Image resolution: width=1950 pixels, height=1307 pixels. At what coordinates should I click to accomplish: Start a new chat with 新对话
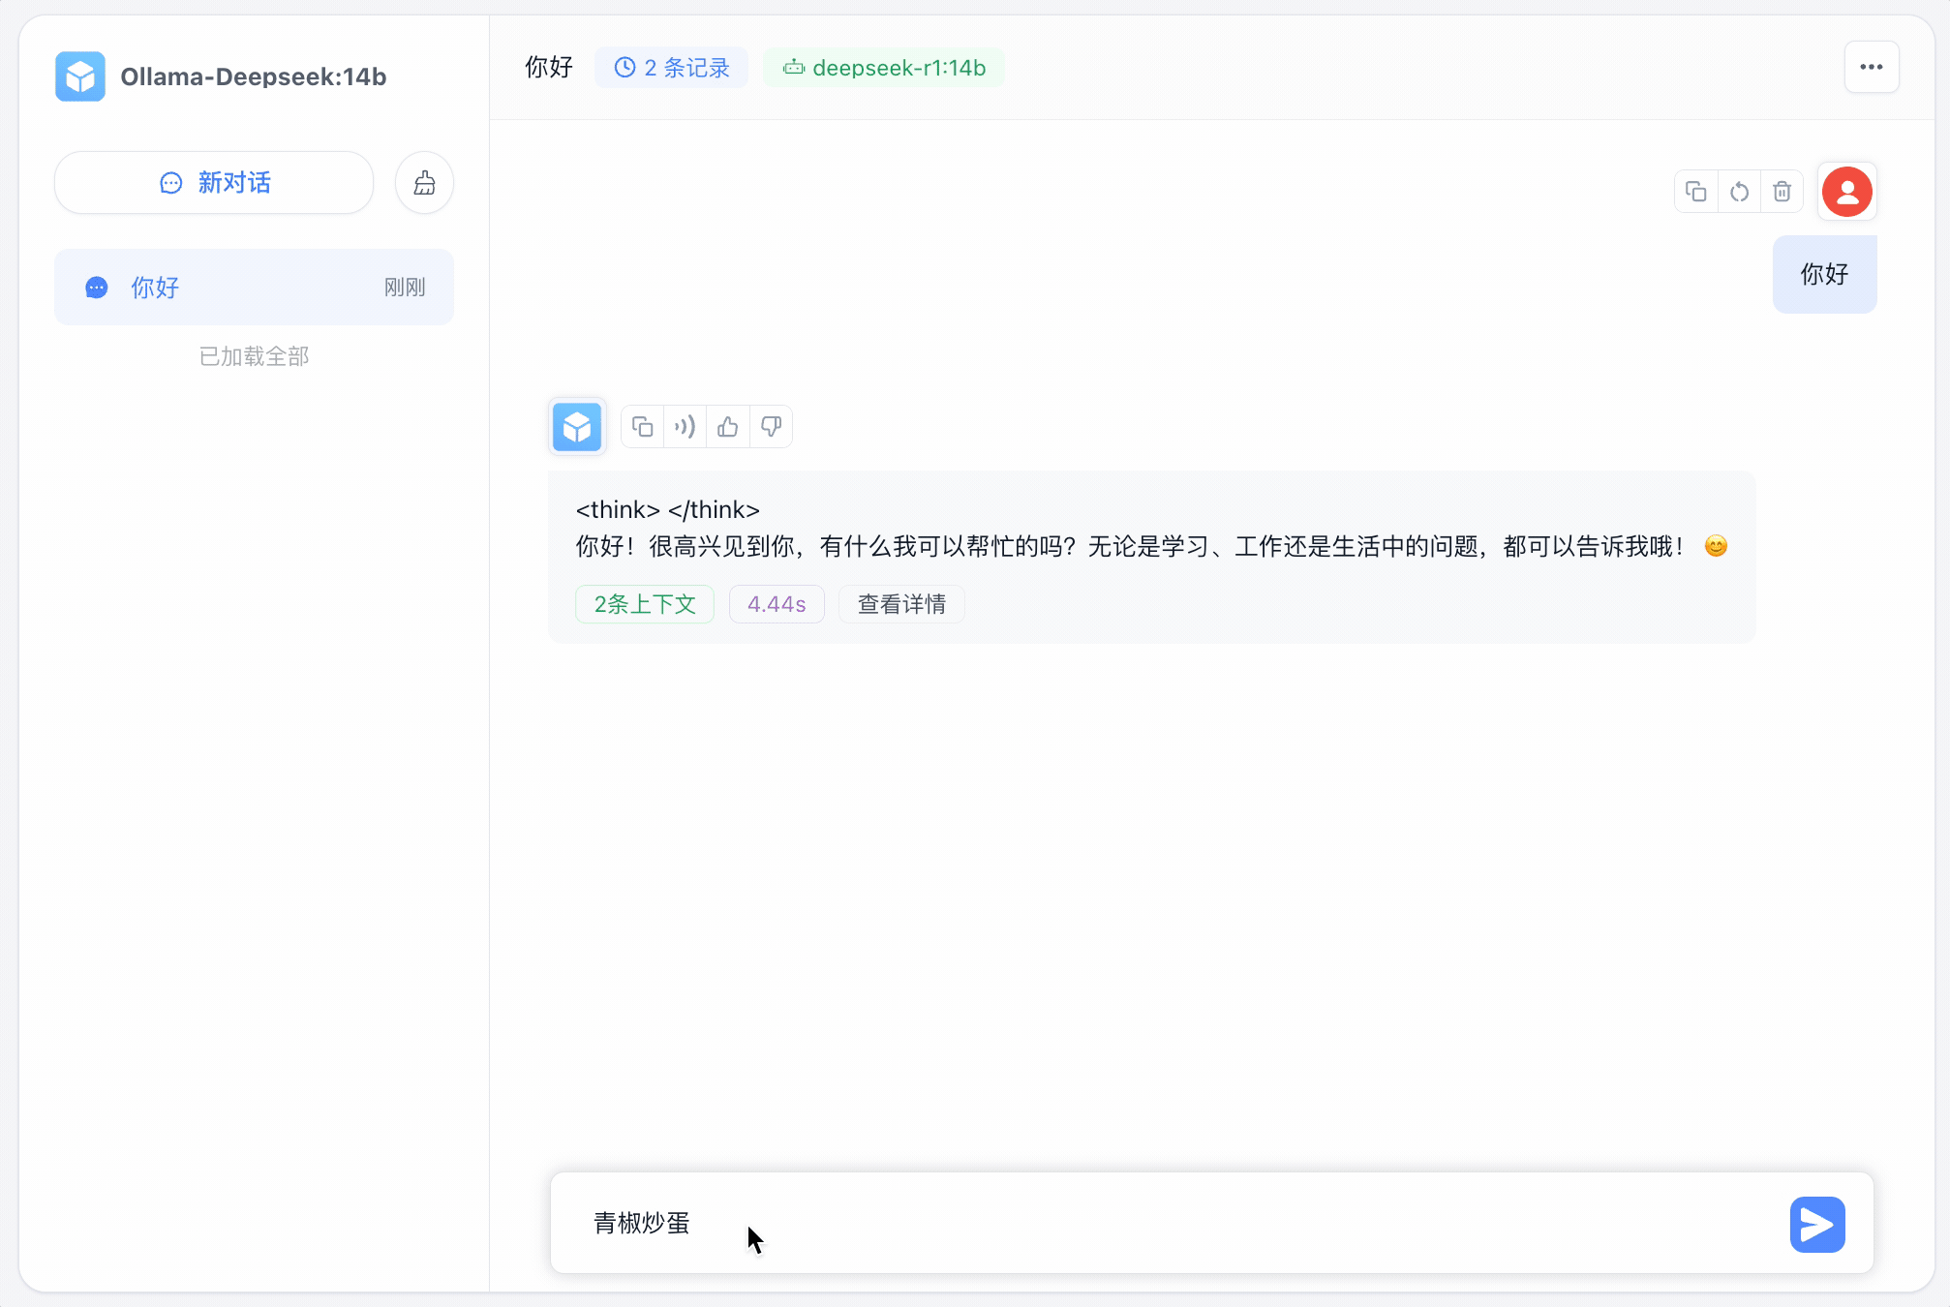[214, 183]
